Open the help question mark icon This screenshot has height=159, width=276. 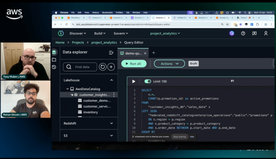click(243, 33)
